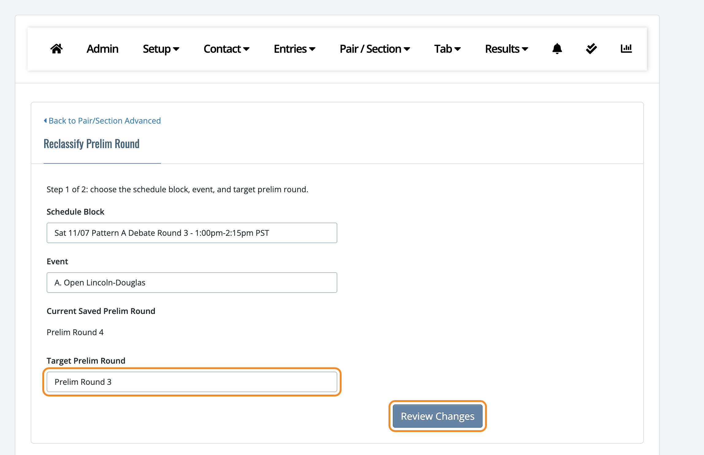Click the back arrow caret icon
Image resolution: width=704 pixels, height=455 pixels.
coord(45,121)
